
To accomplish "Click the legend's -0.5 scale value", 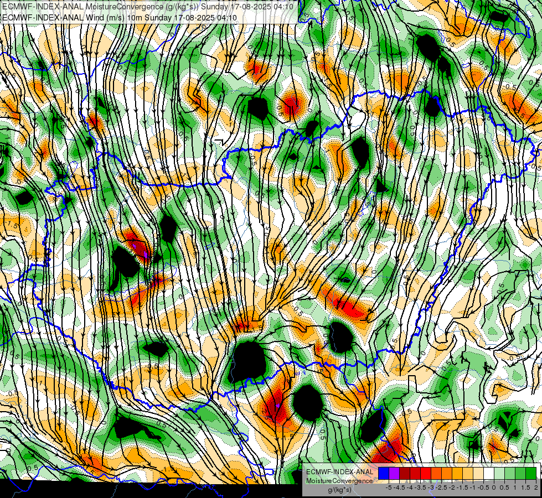I will [x=483, y=487].
